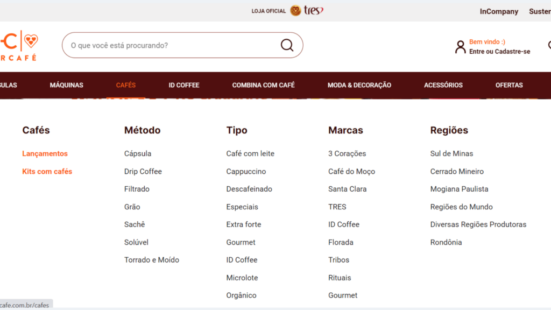This screenshot has height=310, width=551.
Task: Choose Torrado e Moído method
Action: pyautogui.click(x=151, y=260)
